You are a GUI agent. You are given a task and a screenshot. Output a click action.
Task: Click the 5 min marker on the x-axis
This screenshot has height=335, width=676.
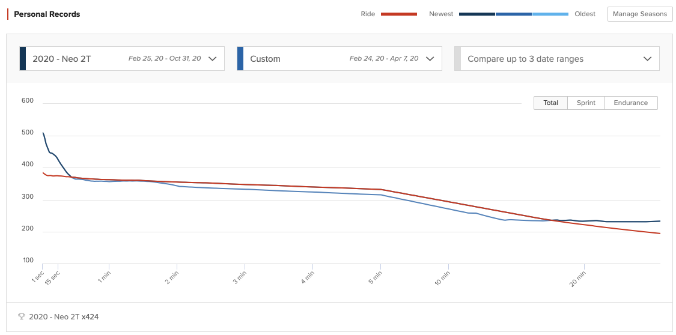(x=376, y=277)
